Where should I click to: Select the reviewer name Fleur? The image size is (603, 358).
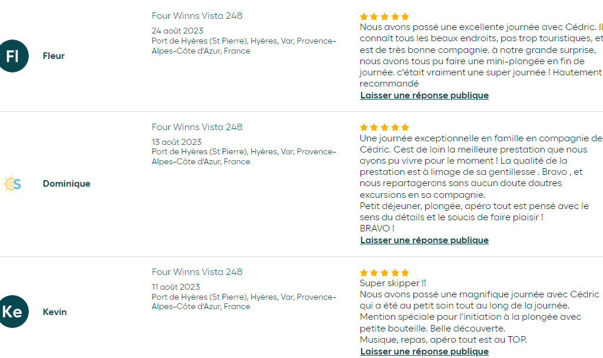[54, 56]
